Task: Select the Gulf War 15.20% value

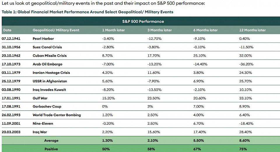Action: pyautogui.click(x=108, y=98)
